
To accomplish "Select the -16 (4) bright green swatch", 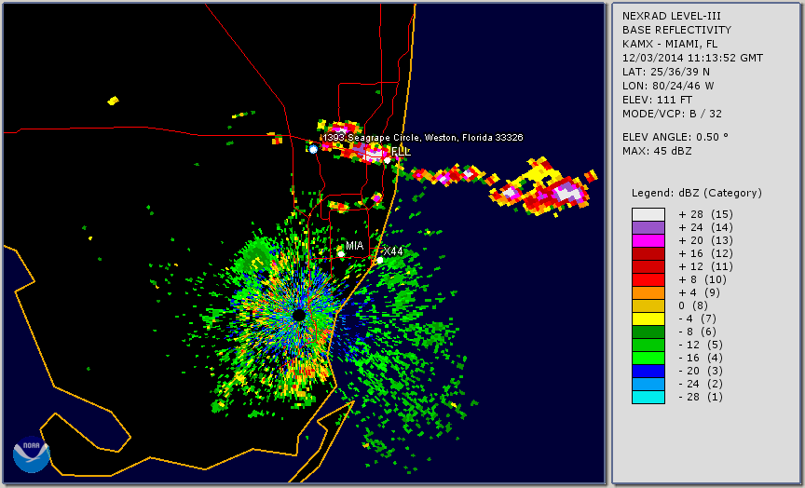I will [648, 359].
